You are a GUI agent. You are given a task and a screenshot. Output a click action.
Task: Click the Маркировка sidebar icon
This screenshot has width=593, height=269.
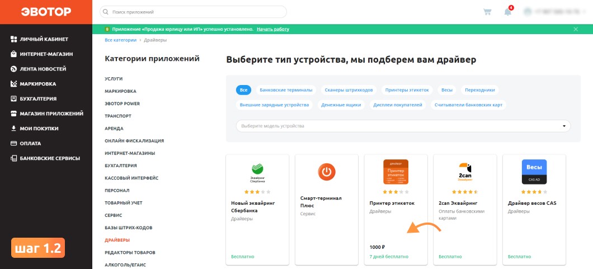13,84
